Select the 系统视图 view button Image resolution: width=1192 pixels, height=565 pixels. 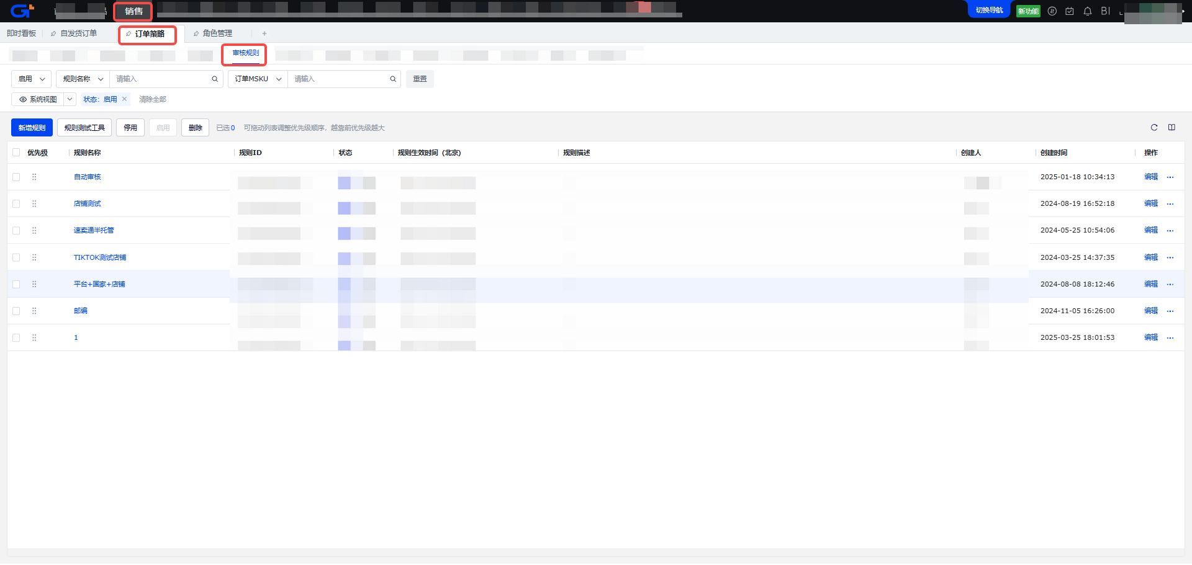point(38,99)
